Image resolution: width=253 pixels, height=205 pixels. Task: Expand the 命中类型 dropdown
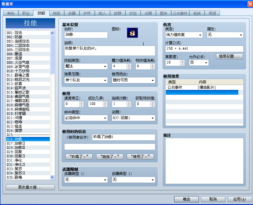click(x=86, y=118)
